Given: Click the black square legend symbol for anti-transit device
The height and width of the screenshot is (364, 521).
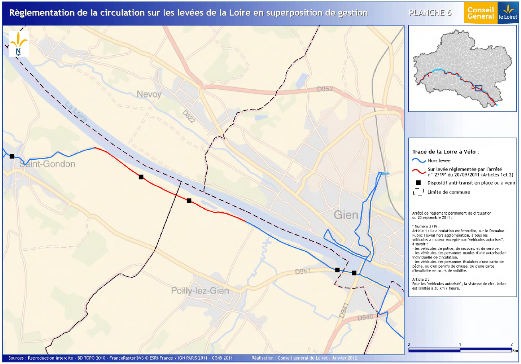Looking at the screenshot, I should 418,182.
